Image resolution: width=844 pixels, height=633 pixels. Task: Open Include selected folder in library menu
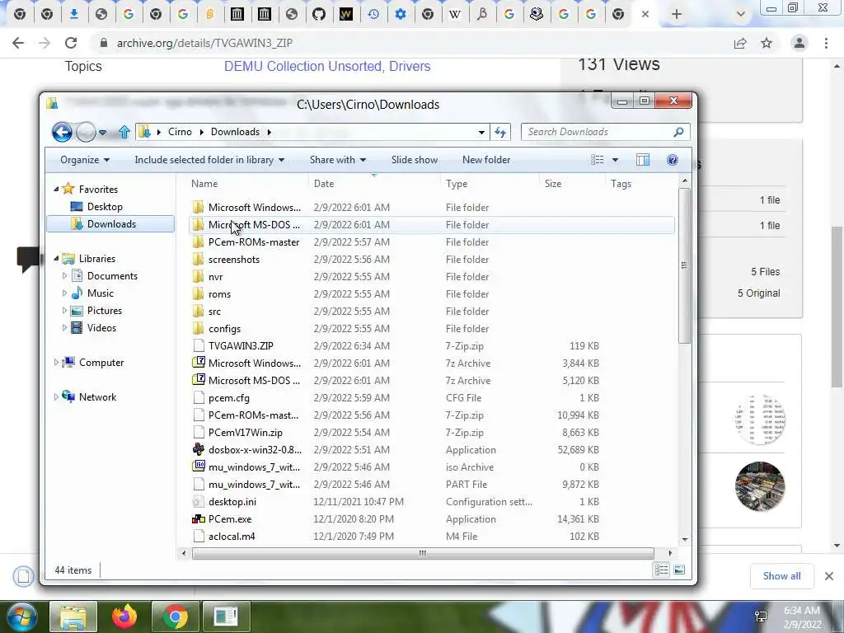(209, 160)
